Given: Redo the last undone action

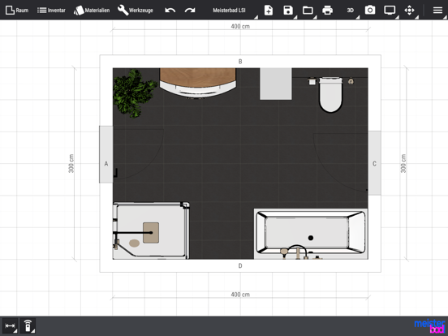Looking at the screenshot, I should 190,11.
